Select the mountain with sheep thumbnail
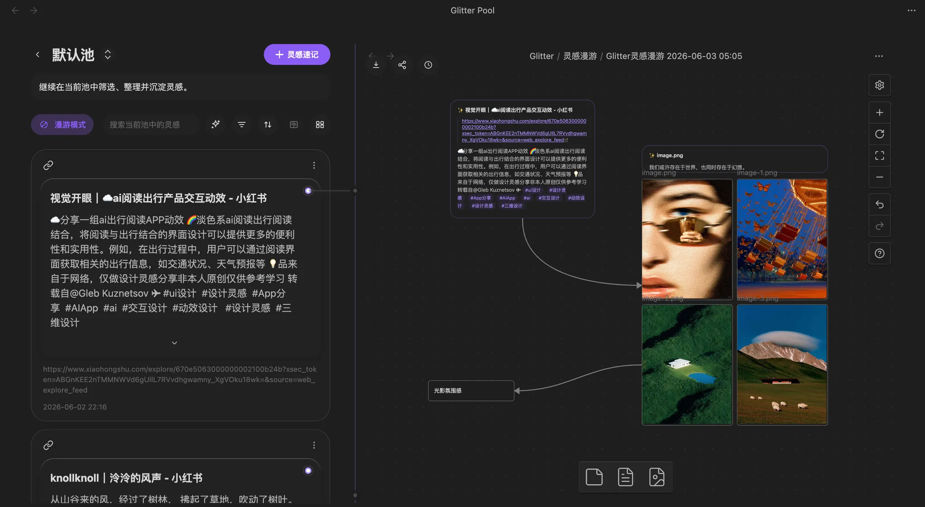 (782, 365)
